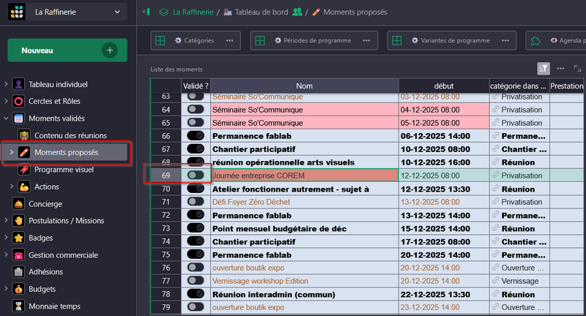This screenshot has height=316, width=586.
Task: Disable Validé on row 66 Permanence fablab
Action: pyautogui.click(x=196, y=135)
